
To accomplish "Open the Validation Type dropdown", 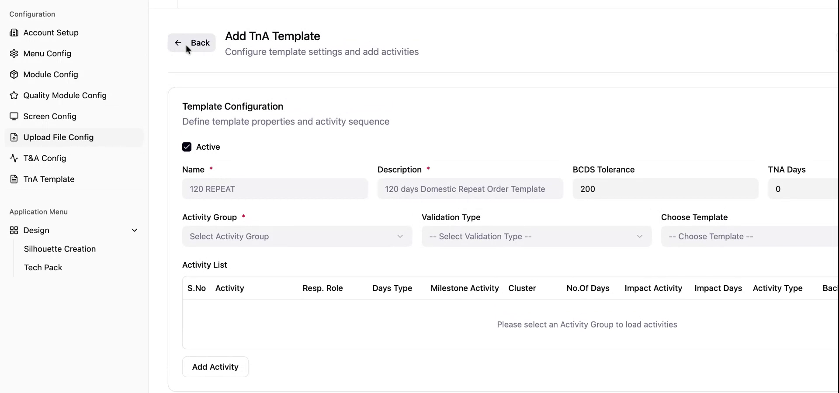I will pos(536,237).
